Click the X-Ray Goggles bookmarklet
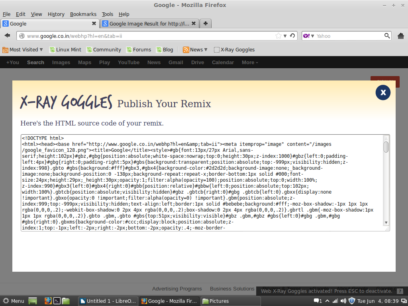 coord(234,49)
